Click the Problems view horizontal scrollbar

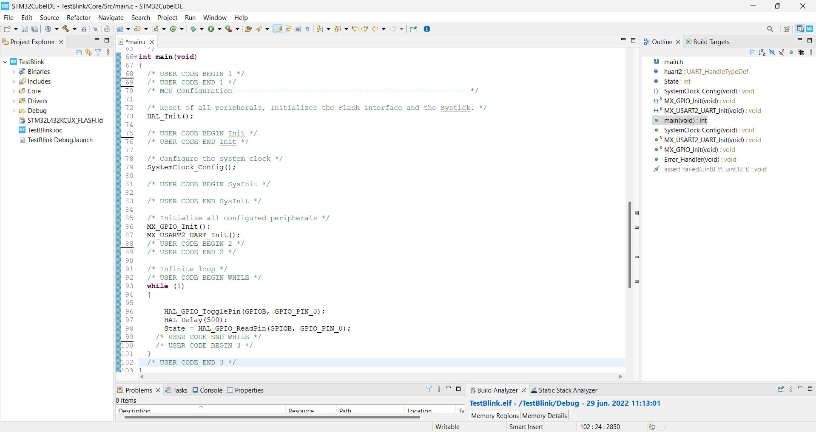[272, 417]
